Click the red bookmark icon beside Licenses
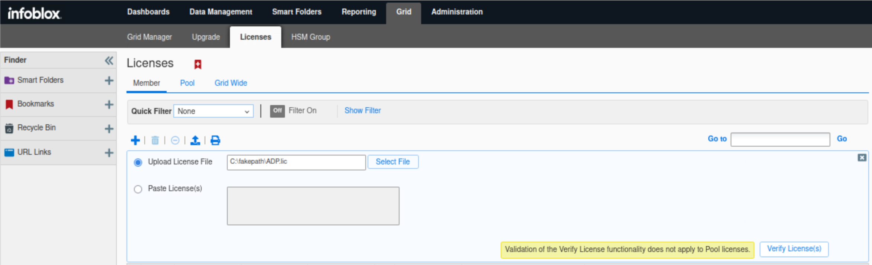Image resolution: width=872 pixels, height=265 pixels. 198,64
